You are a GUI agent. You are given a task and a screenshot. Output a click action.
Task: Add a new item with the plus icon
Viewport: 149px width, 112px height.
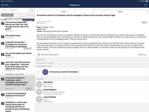(x=3, y=10)
